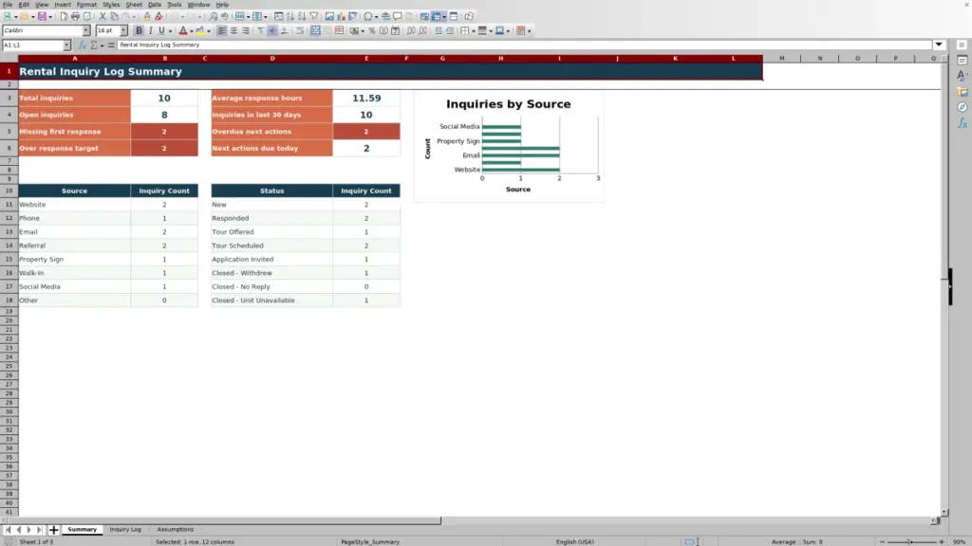Align cell text to the left

click(x=222, y=31)
